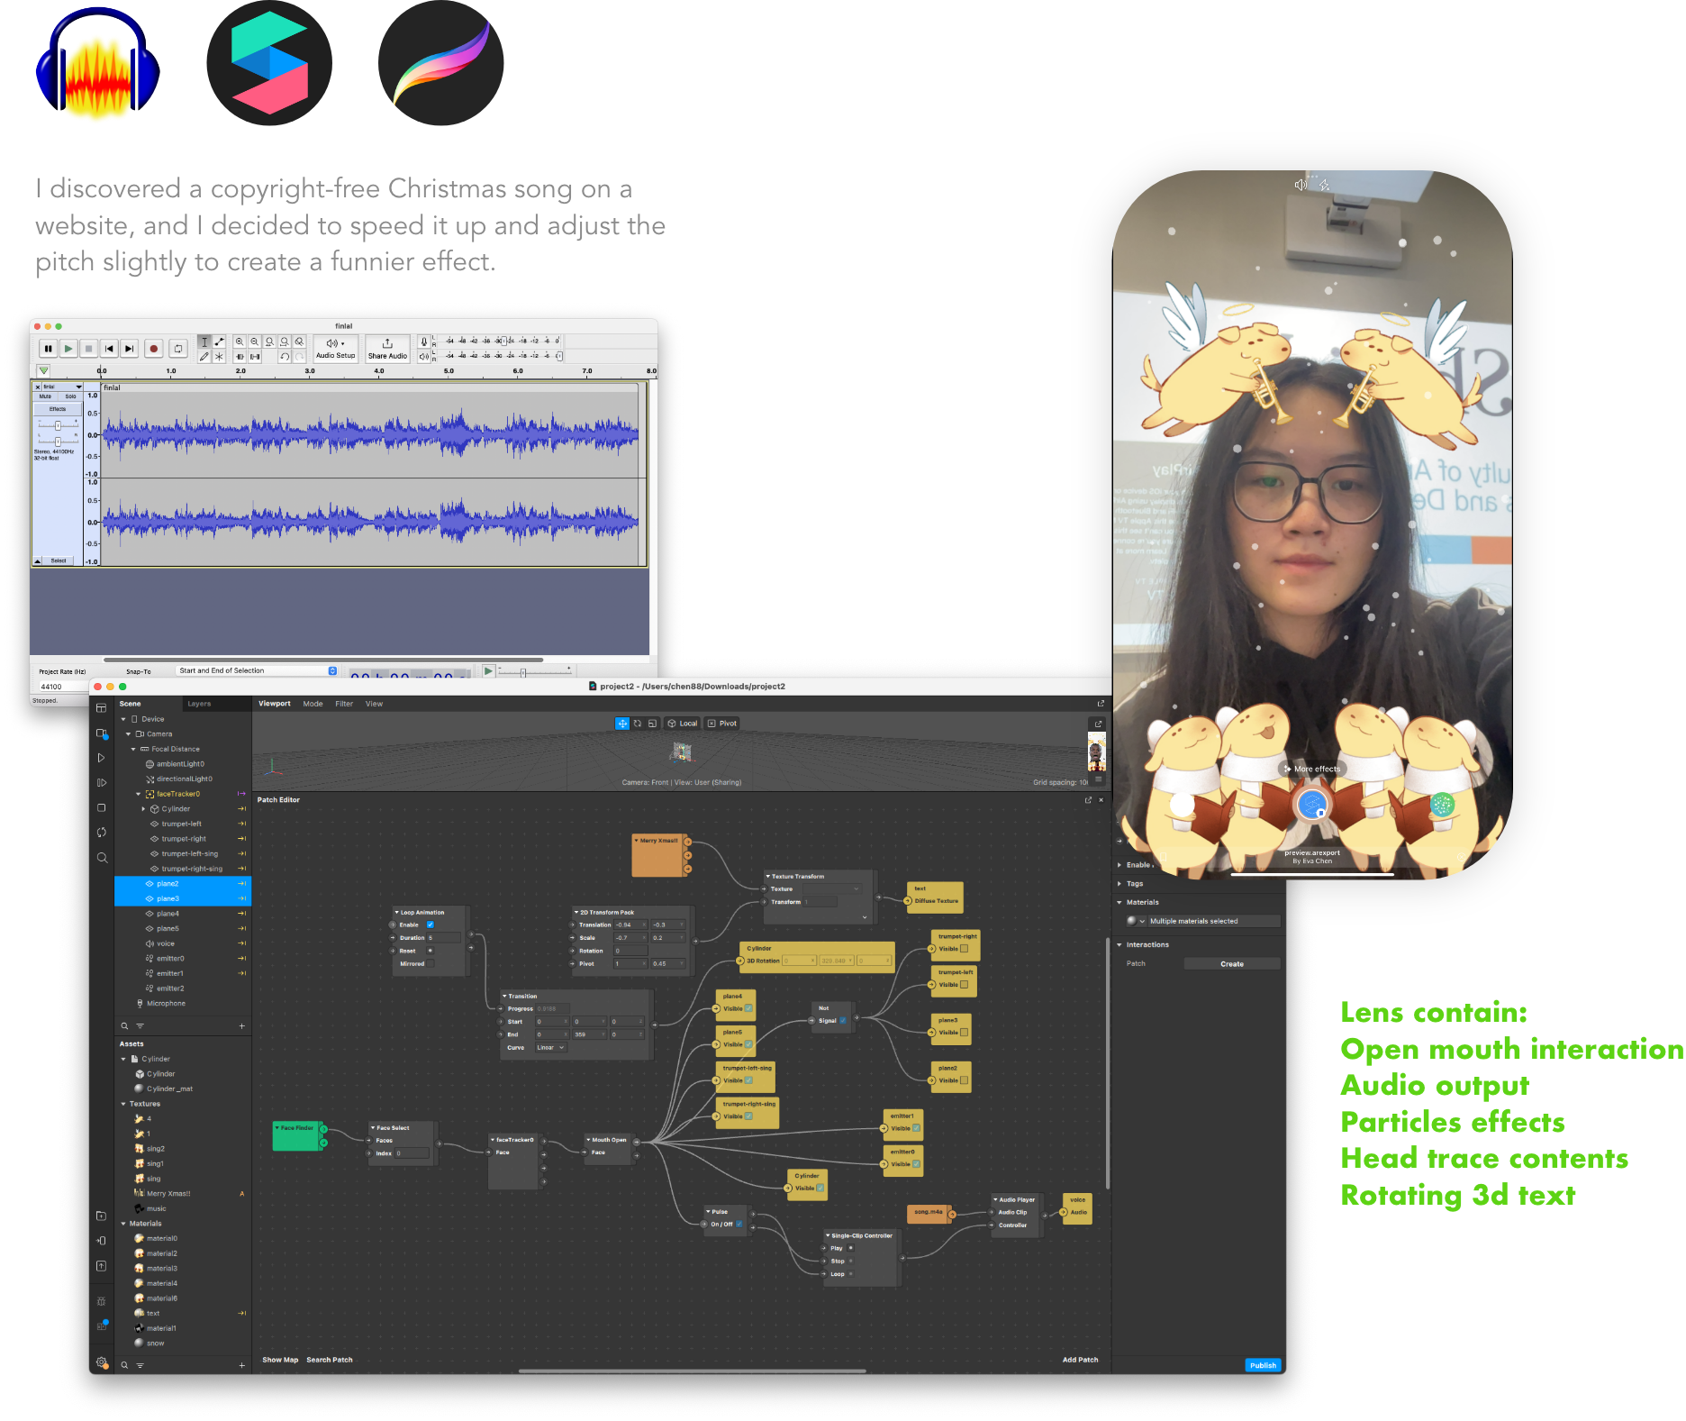Expand the Tags section in inspector
Viewport: 1686px width, 1421px height.
click(1119, 884)
